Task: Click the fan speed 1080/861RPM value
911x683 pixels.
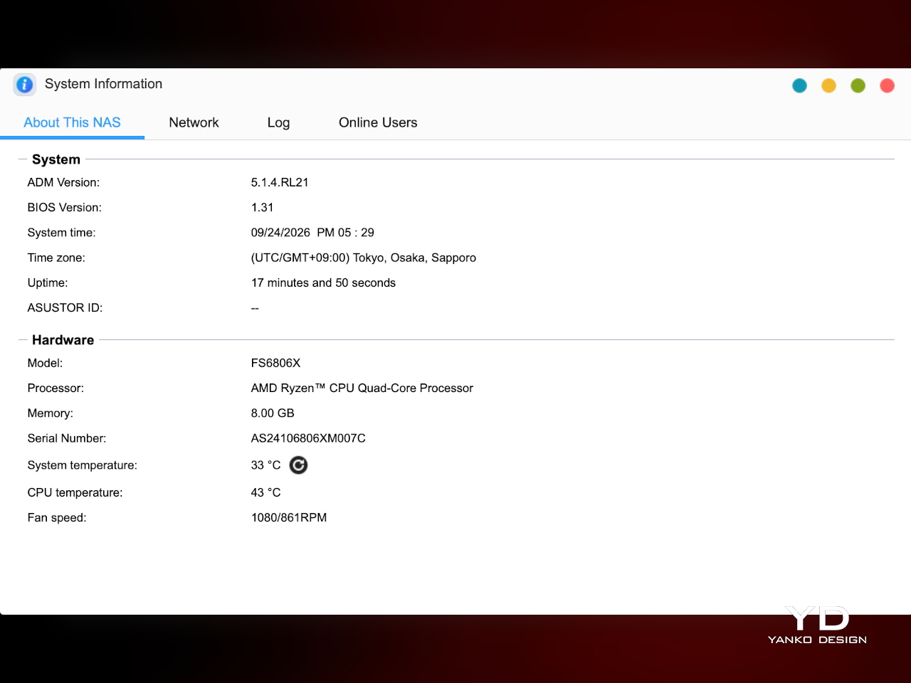Action: coord(289,518)
